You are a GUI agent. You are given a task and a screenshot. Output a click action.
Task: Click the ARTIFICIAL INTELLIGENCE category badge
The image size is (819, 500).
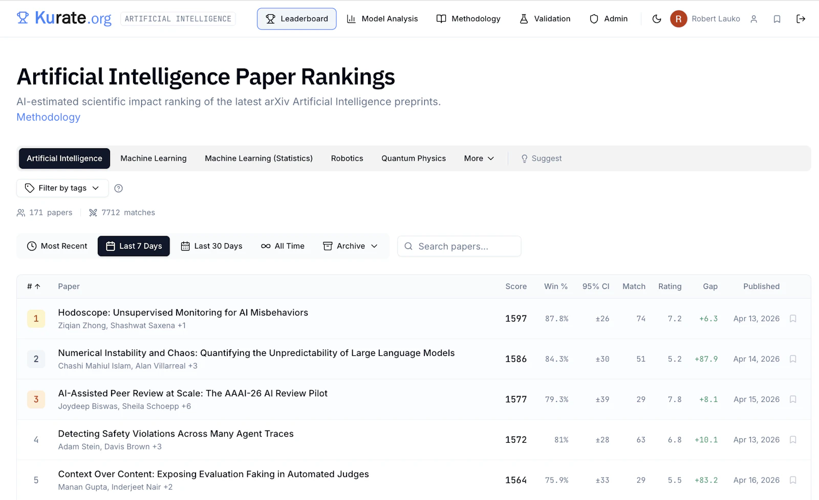pyautogui.click(x=178, y=19)
